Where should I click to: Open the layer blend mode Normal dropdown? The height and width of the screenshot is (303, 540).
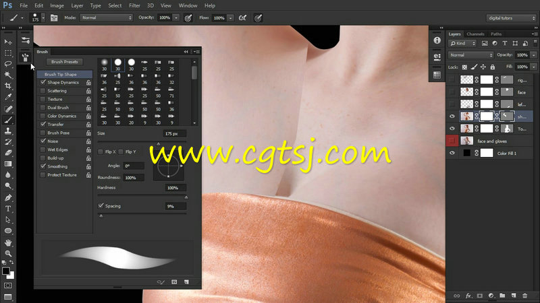tap(470, 55)
